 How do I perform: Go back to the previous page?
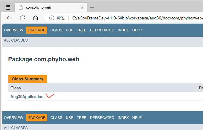point(9,18)
